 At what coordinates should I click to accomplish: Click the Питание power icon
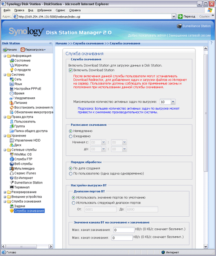point(12,103)
